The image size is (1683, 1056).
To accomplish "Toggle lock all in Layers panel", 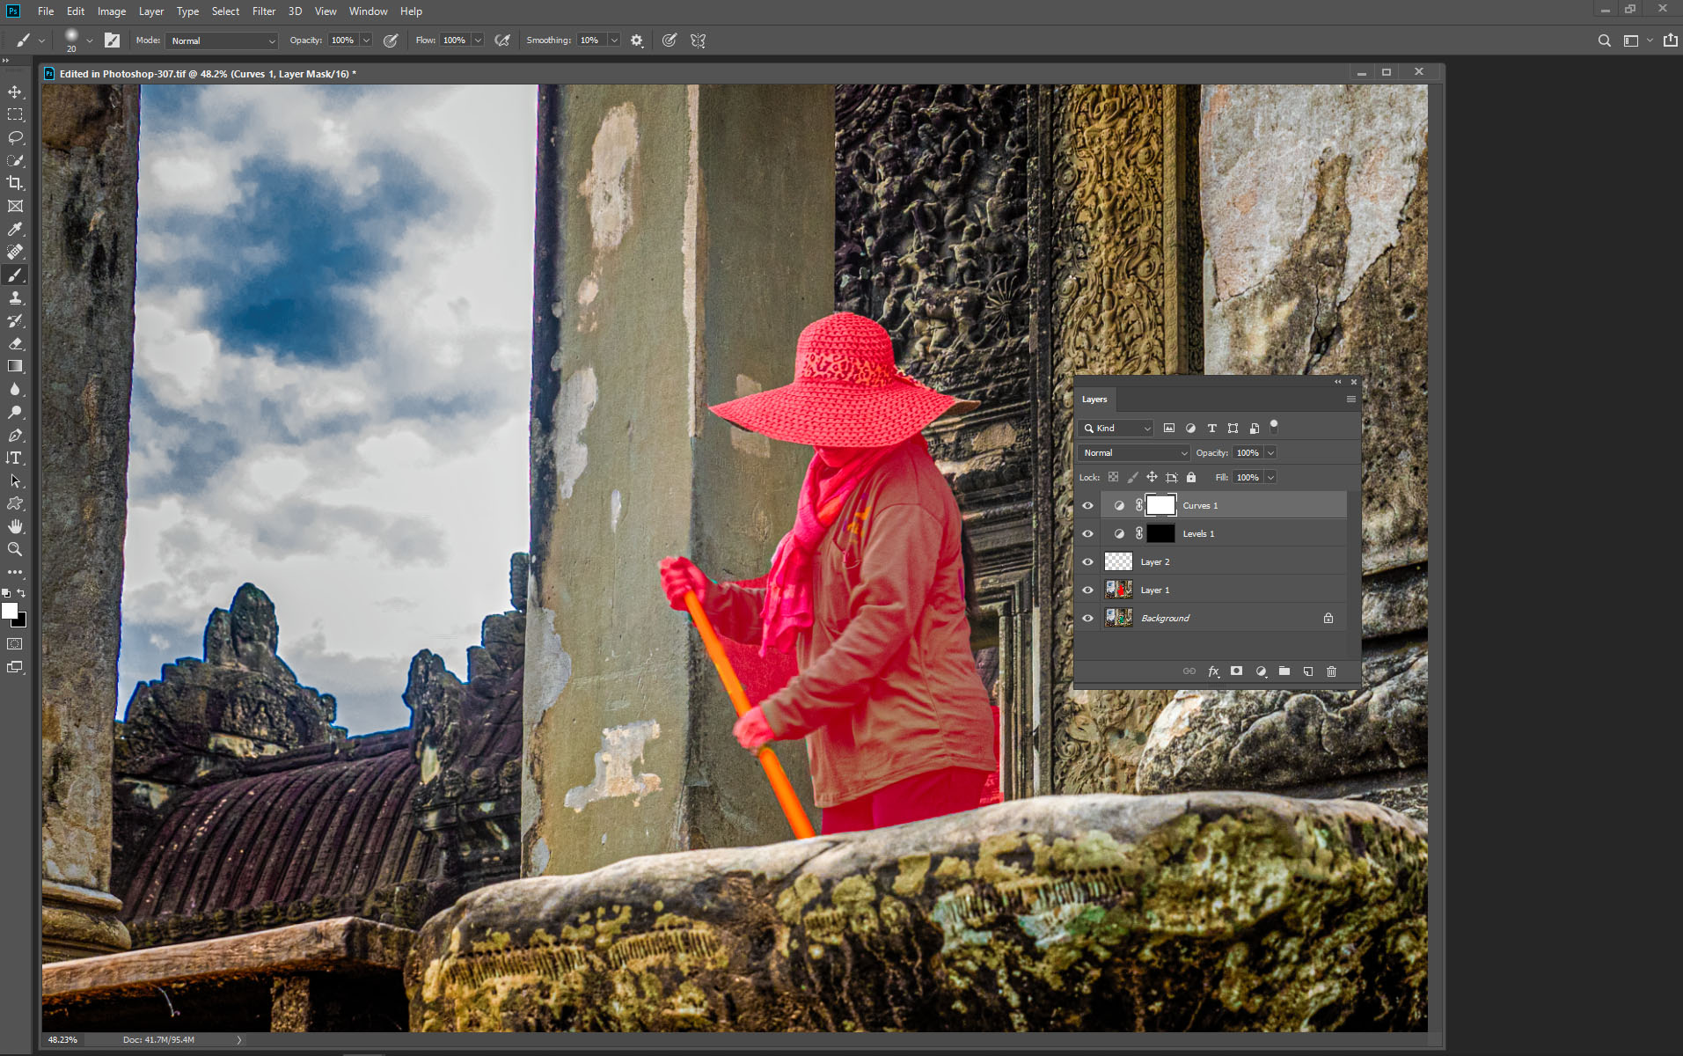I will coord(1191,477).
